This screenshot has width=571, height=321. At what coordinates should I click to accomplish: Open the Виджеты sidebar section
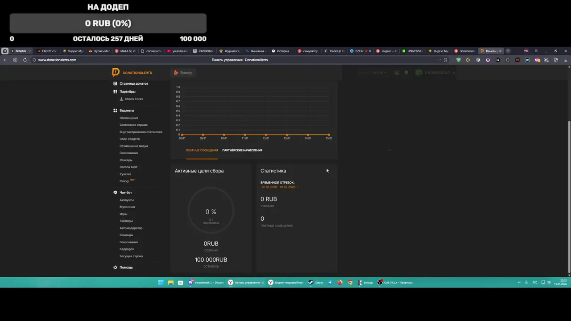tap(124, 110)
